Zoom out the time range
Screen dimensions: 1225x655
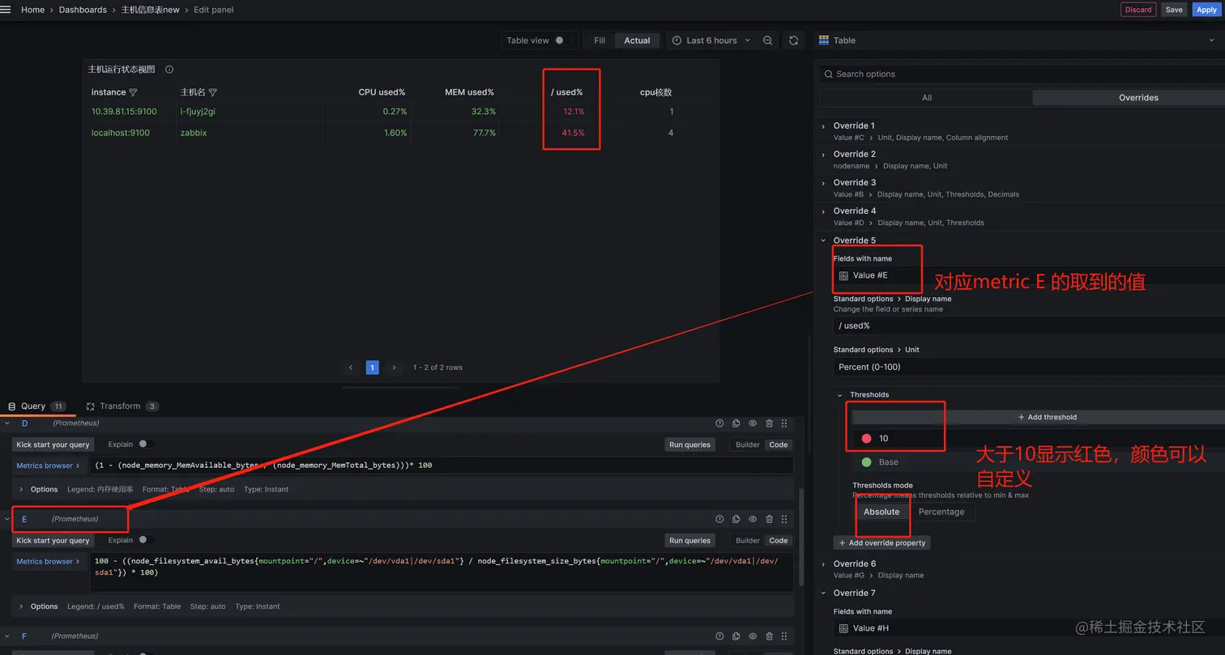tap(767, 40)
